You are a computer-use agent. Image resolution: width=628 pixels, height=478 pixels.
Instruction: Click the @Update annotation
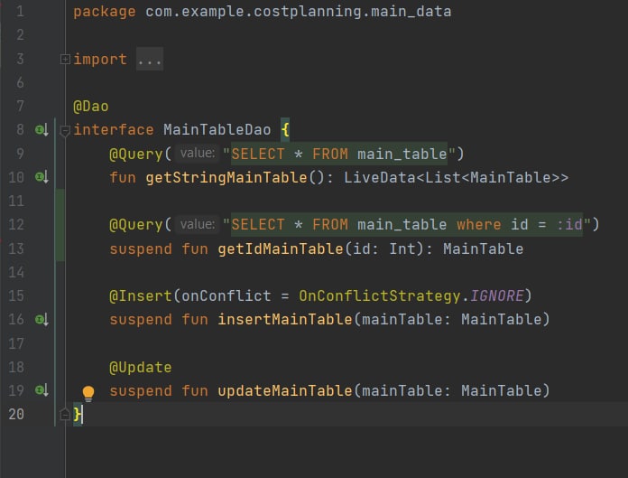click(x=140, y=368)
